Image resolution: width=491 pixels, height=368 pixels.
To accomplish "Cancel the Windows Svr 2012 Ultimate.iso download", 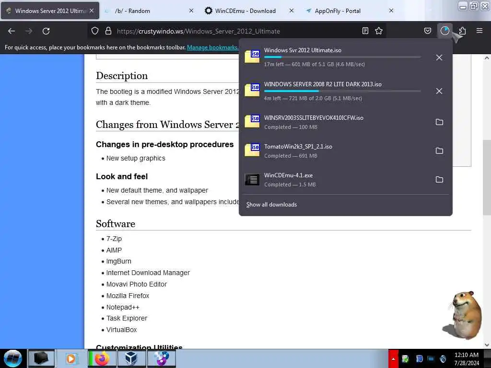I will coord(439,57).
